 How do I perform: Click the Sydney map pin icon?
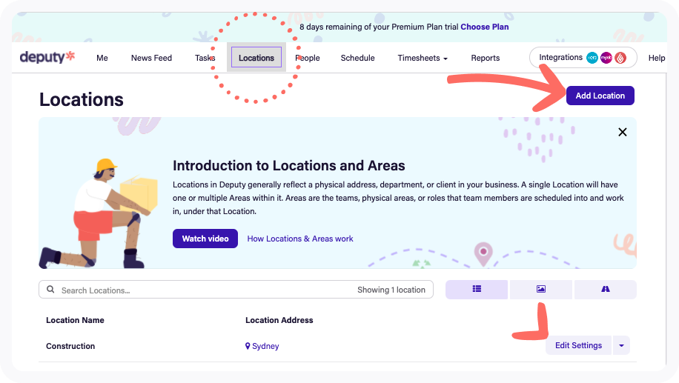(x=248, y=346)
